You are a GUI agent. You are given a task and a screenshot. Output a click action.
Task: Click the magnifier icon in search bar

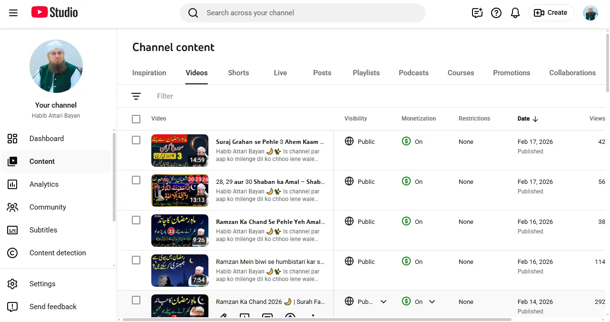click(x=193, y=13)
